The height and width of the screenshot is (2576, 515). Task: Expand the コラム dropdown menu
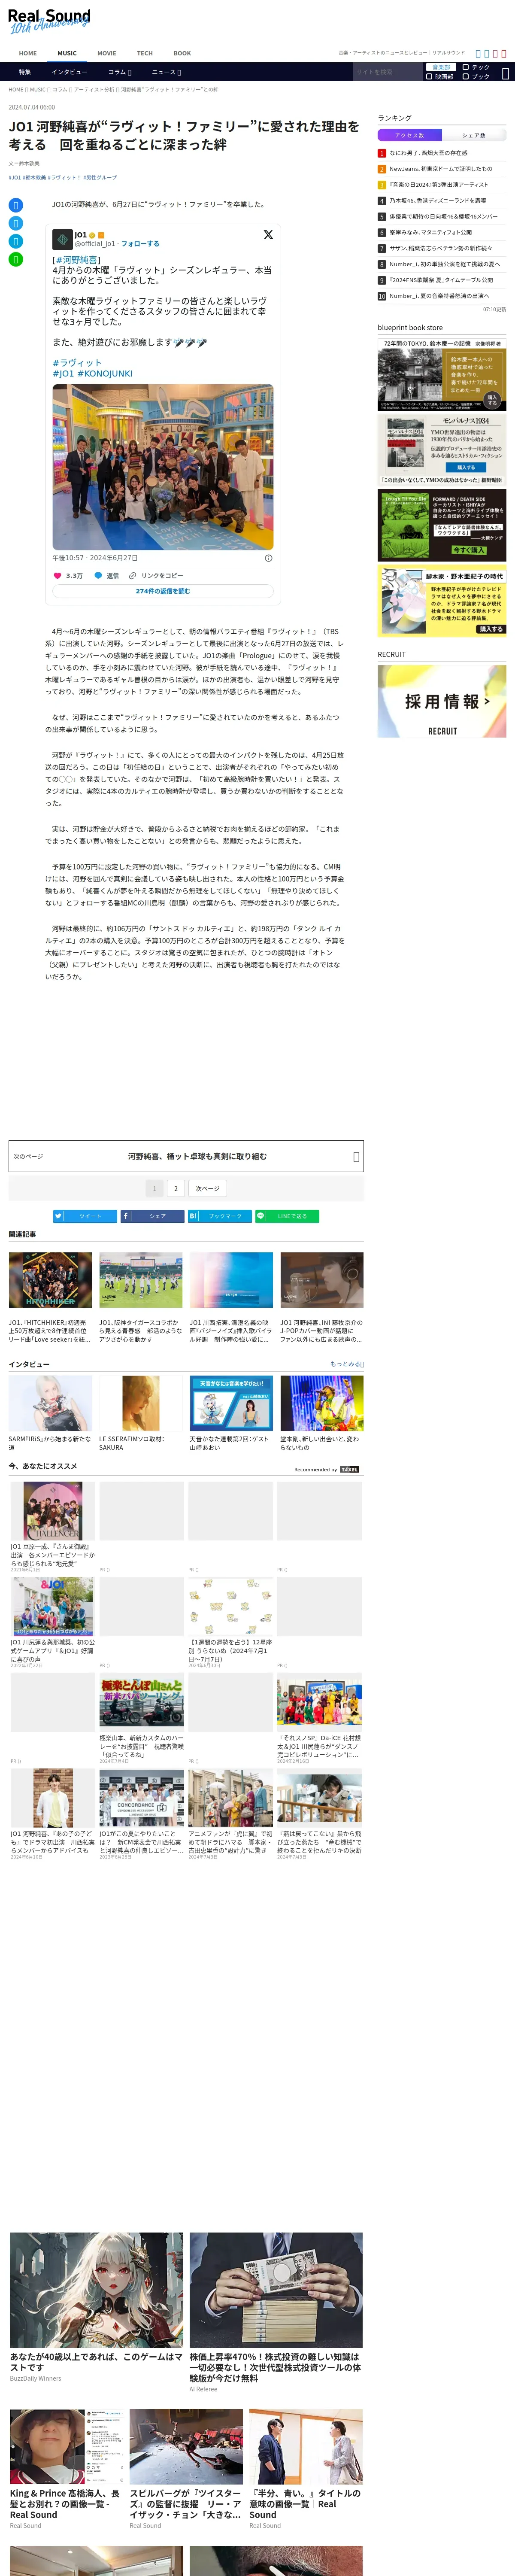(x=120, y=72)
